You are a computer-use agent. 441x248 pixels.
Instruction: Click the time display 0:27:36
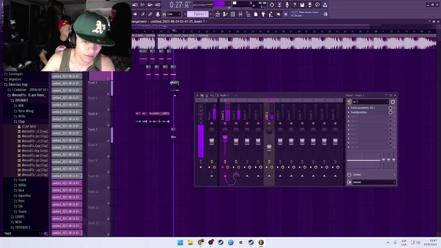(179, 5)
